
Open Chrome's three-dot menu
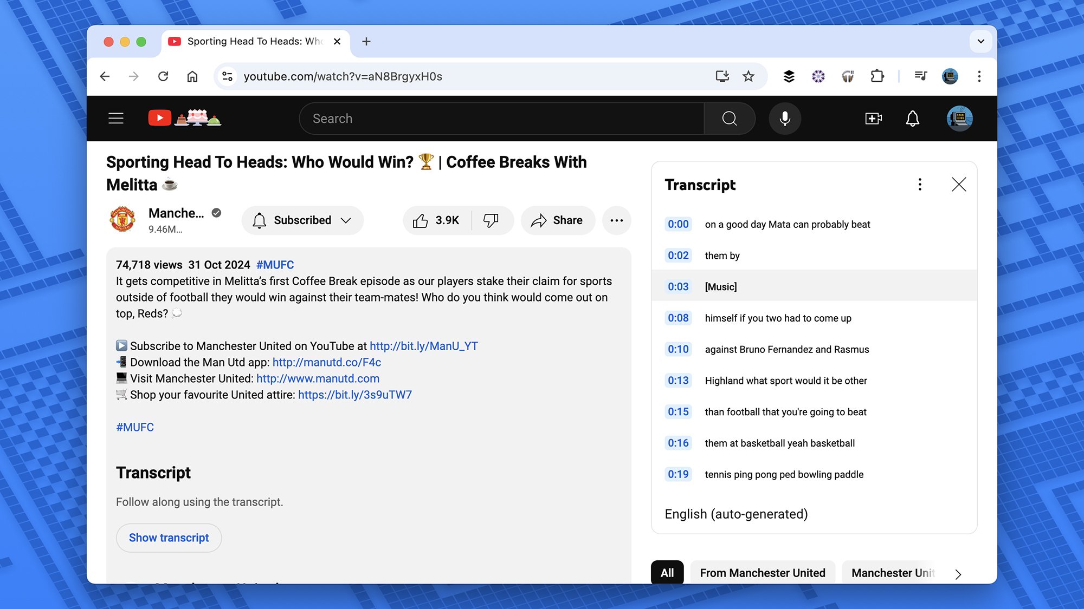pyautogui.click(x=979, y=76)
